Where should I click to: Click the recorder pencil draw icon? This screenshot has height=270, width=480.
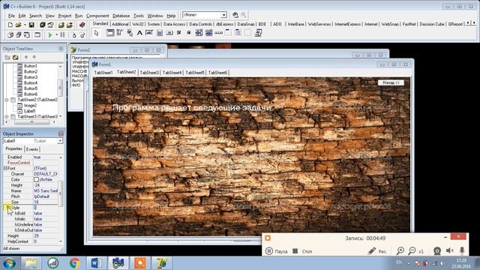coord(372,251)
